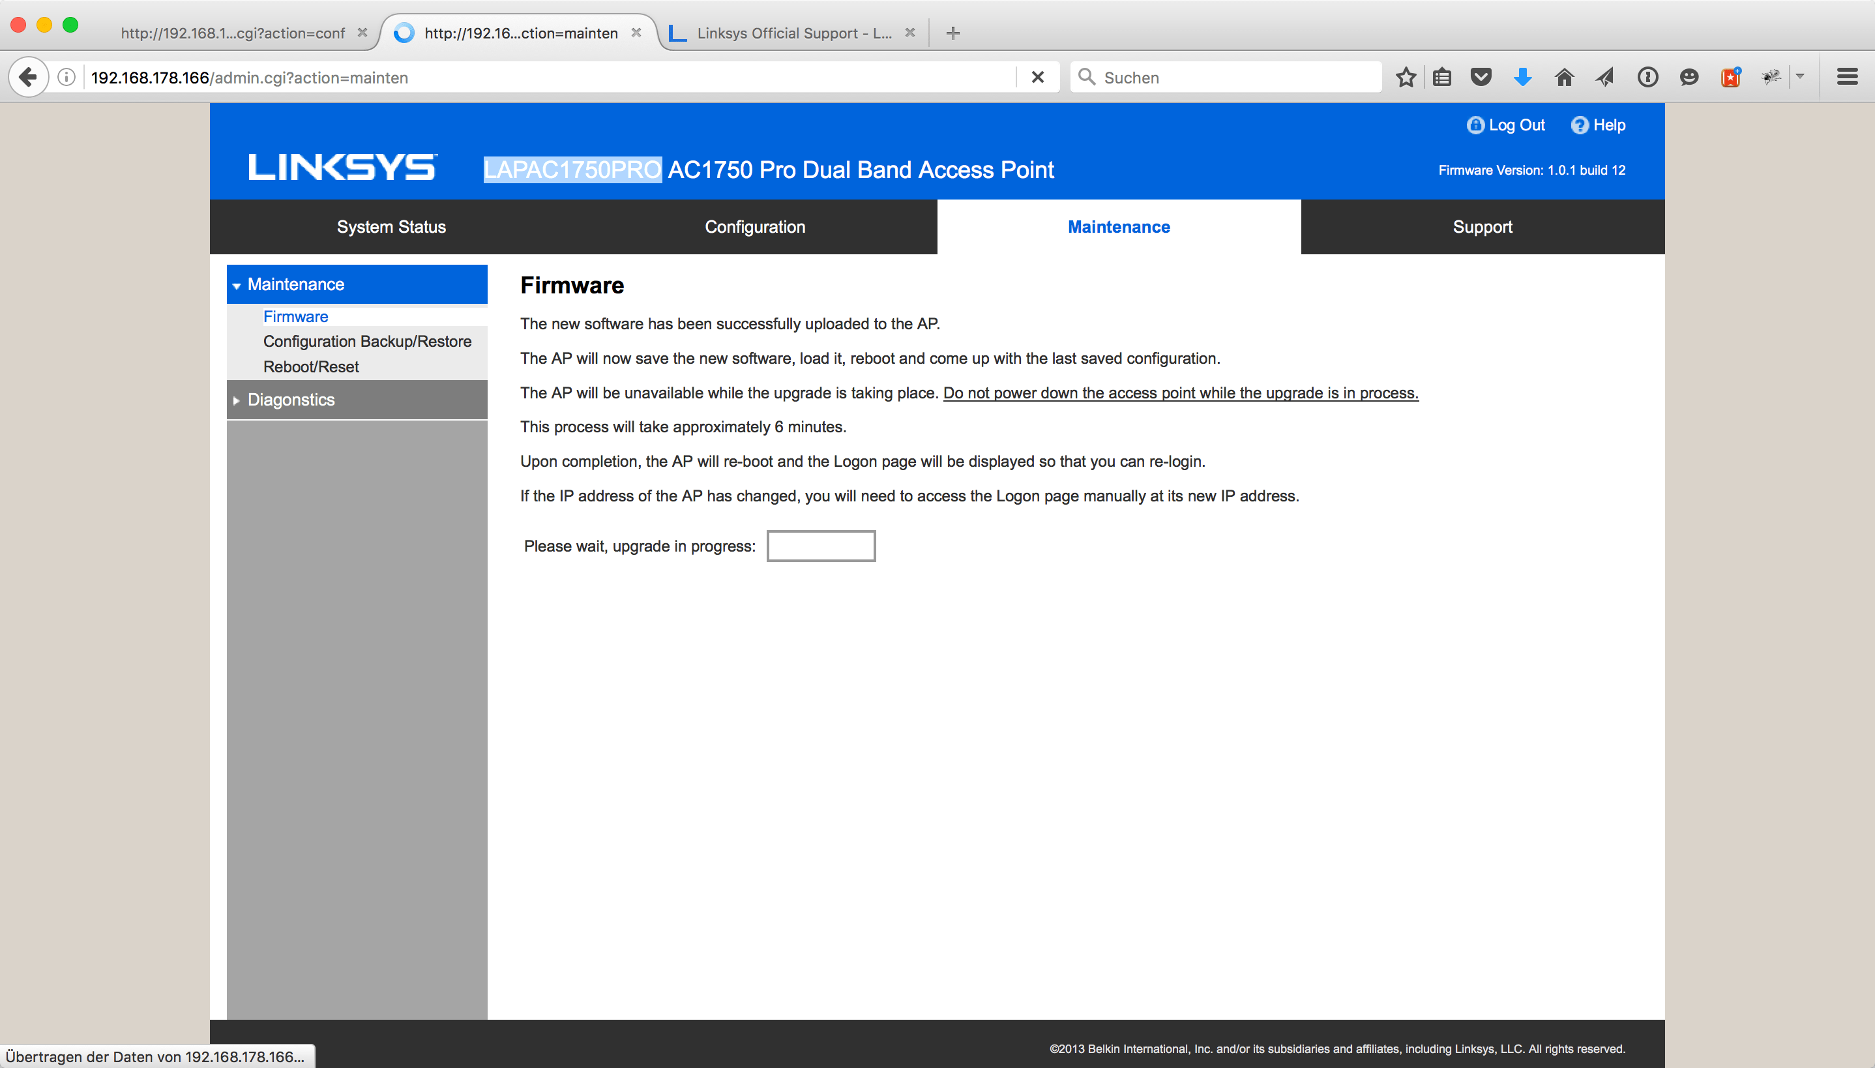Image resolution: width=1875 pixels, height=1068 pixels.
Task: Switch to Linksys Official Support tab
Action: 794,33
